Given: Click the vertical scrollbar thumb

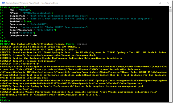Looking at the screenshot, I should tap(170, 10).
